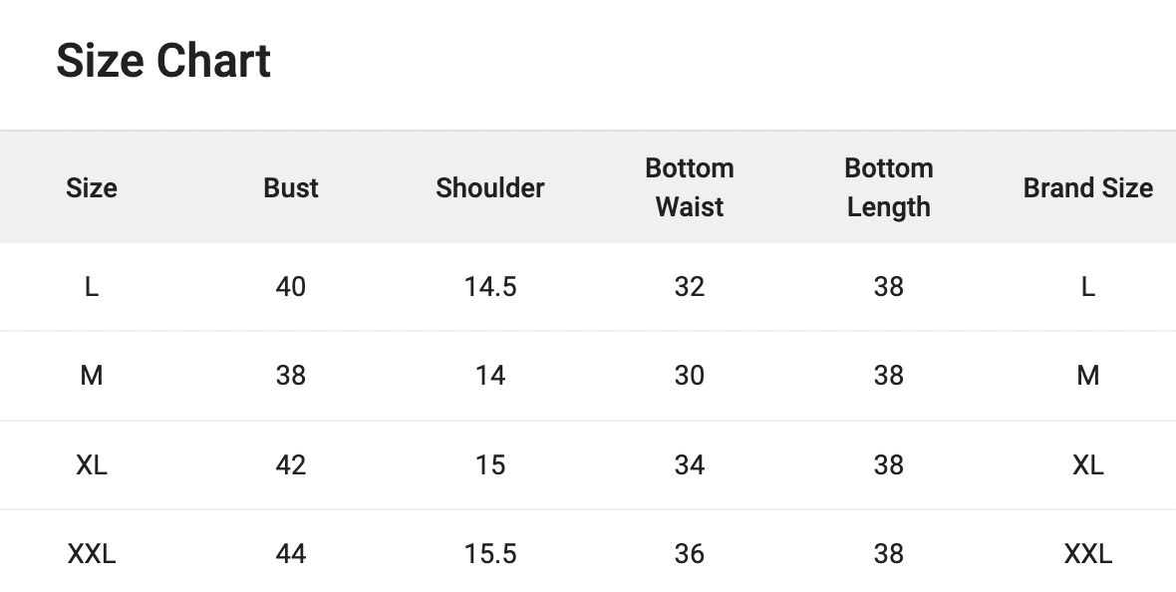Click the L size cell in Size column
Viewport: 1176px width, 592px height.
[x=92, y=287]
